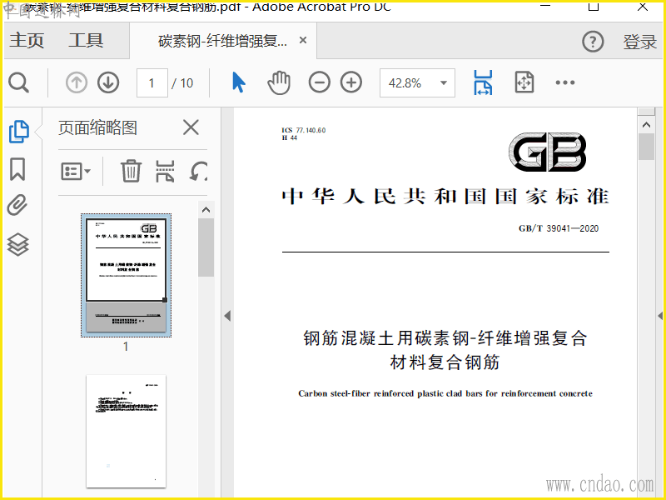Activate the hand pan tool
This screenshot has height=500, width=666.
[x=279, y=82]
